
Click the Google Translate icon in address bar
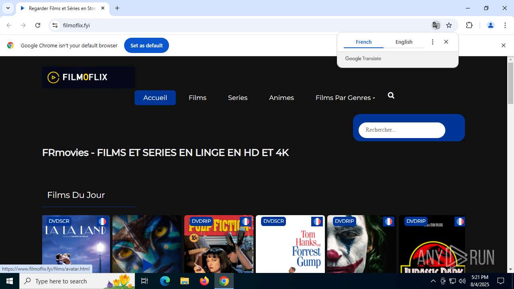point(436,25)
